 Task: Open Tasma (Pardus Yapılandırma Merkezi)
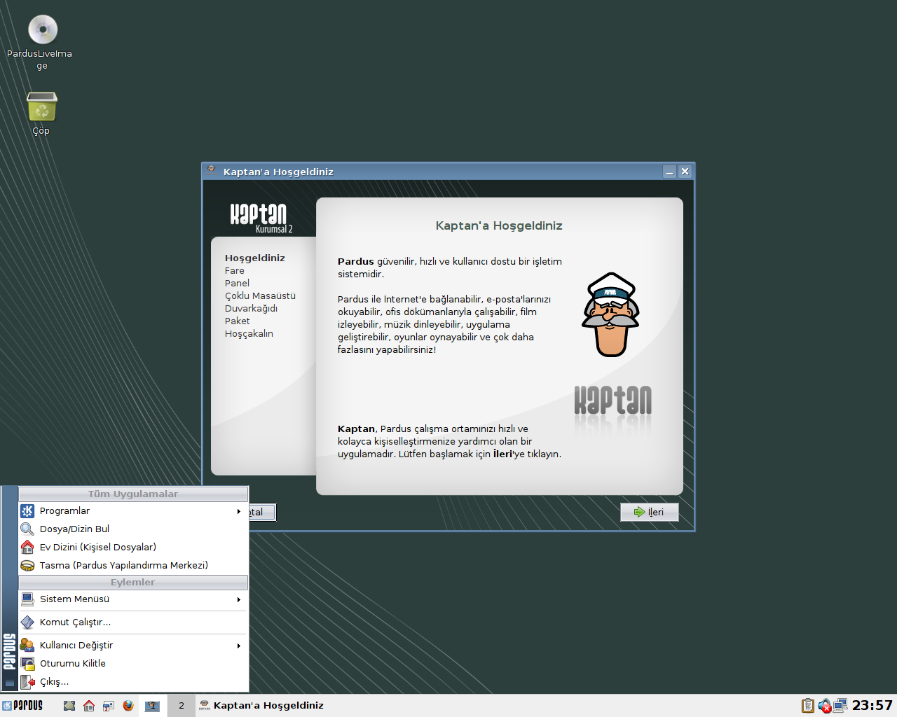click(133, 566)
